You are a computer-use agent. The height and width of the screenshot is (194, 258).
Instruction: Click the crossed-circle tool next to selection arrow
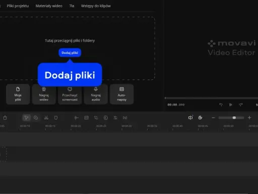(36, 118)
